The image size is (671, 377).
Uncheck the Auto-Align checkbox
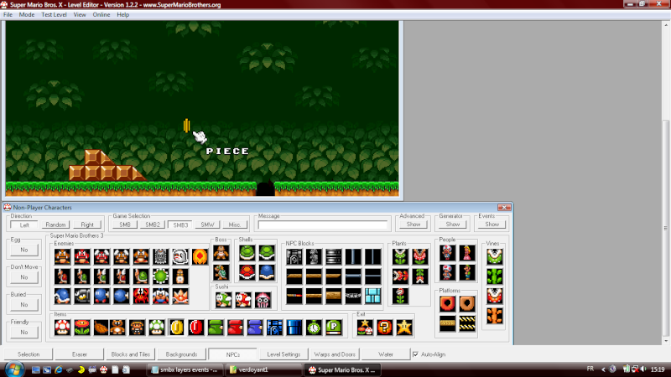(x=415, y=354)
